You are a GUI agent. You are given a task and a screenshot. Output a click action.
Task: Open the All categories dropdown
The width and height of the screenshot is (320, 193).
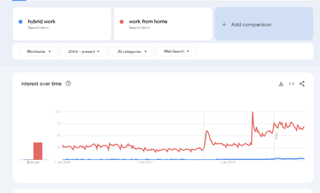tap(132, 51)
